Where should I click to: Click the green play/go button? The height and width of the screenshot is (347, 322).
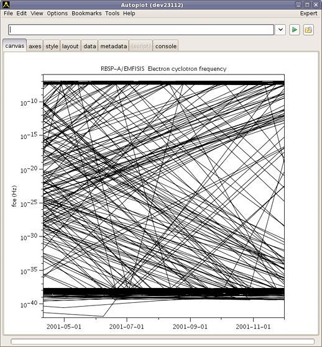(295, 30)
